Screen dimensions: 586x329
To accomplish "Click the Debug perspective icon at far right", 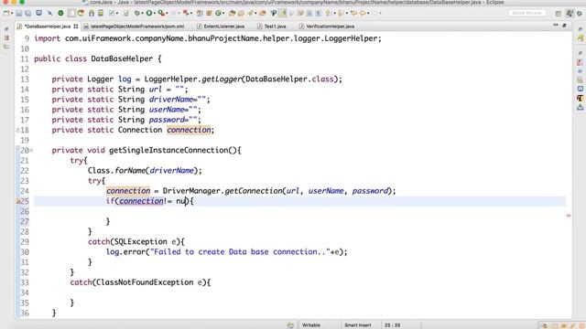I will pos(580,14).
